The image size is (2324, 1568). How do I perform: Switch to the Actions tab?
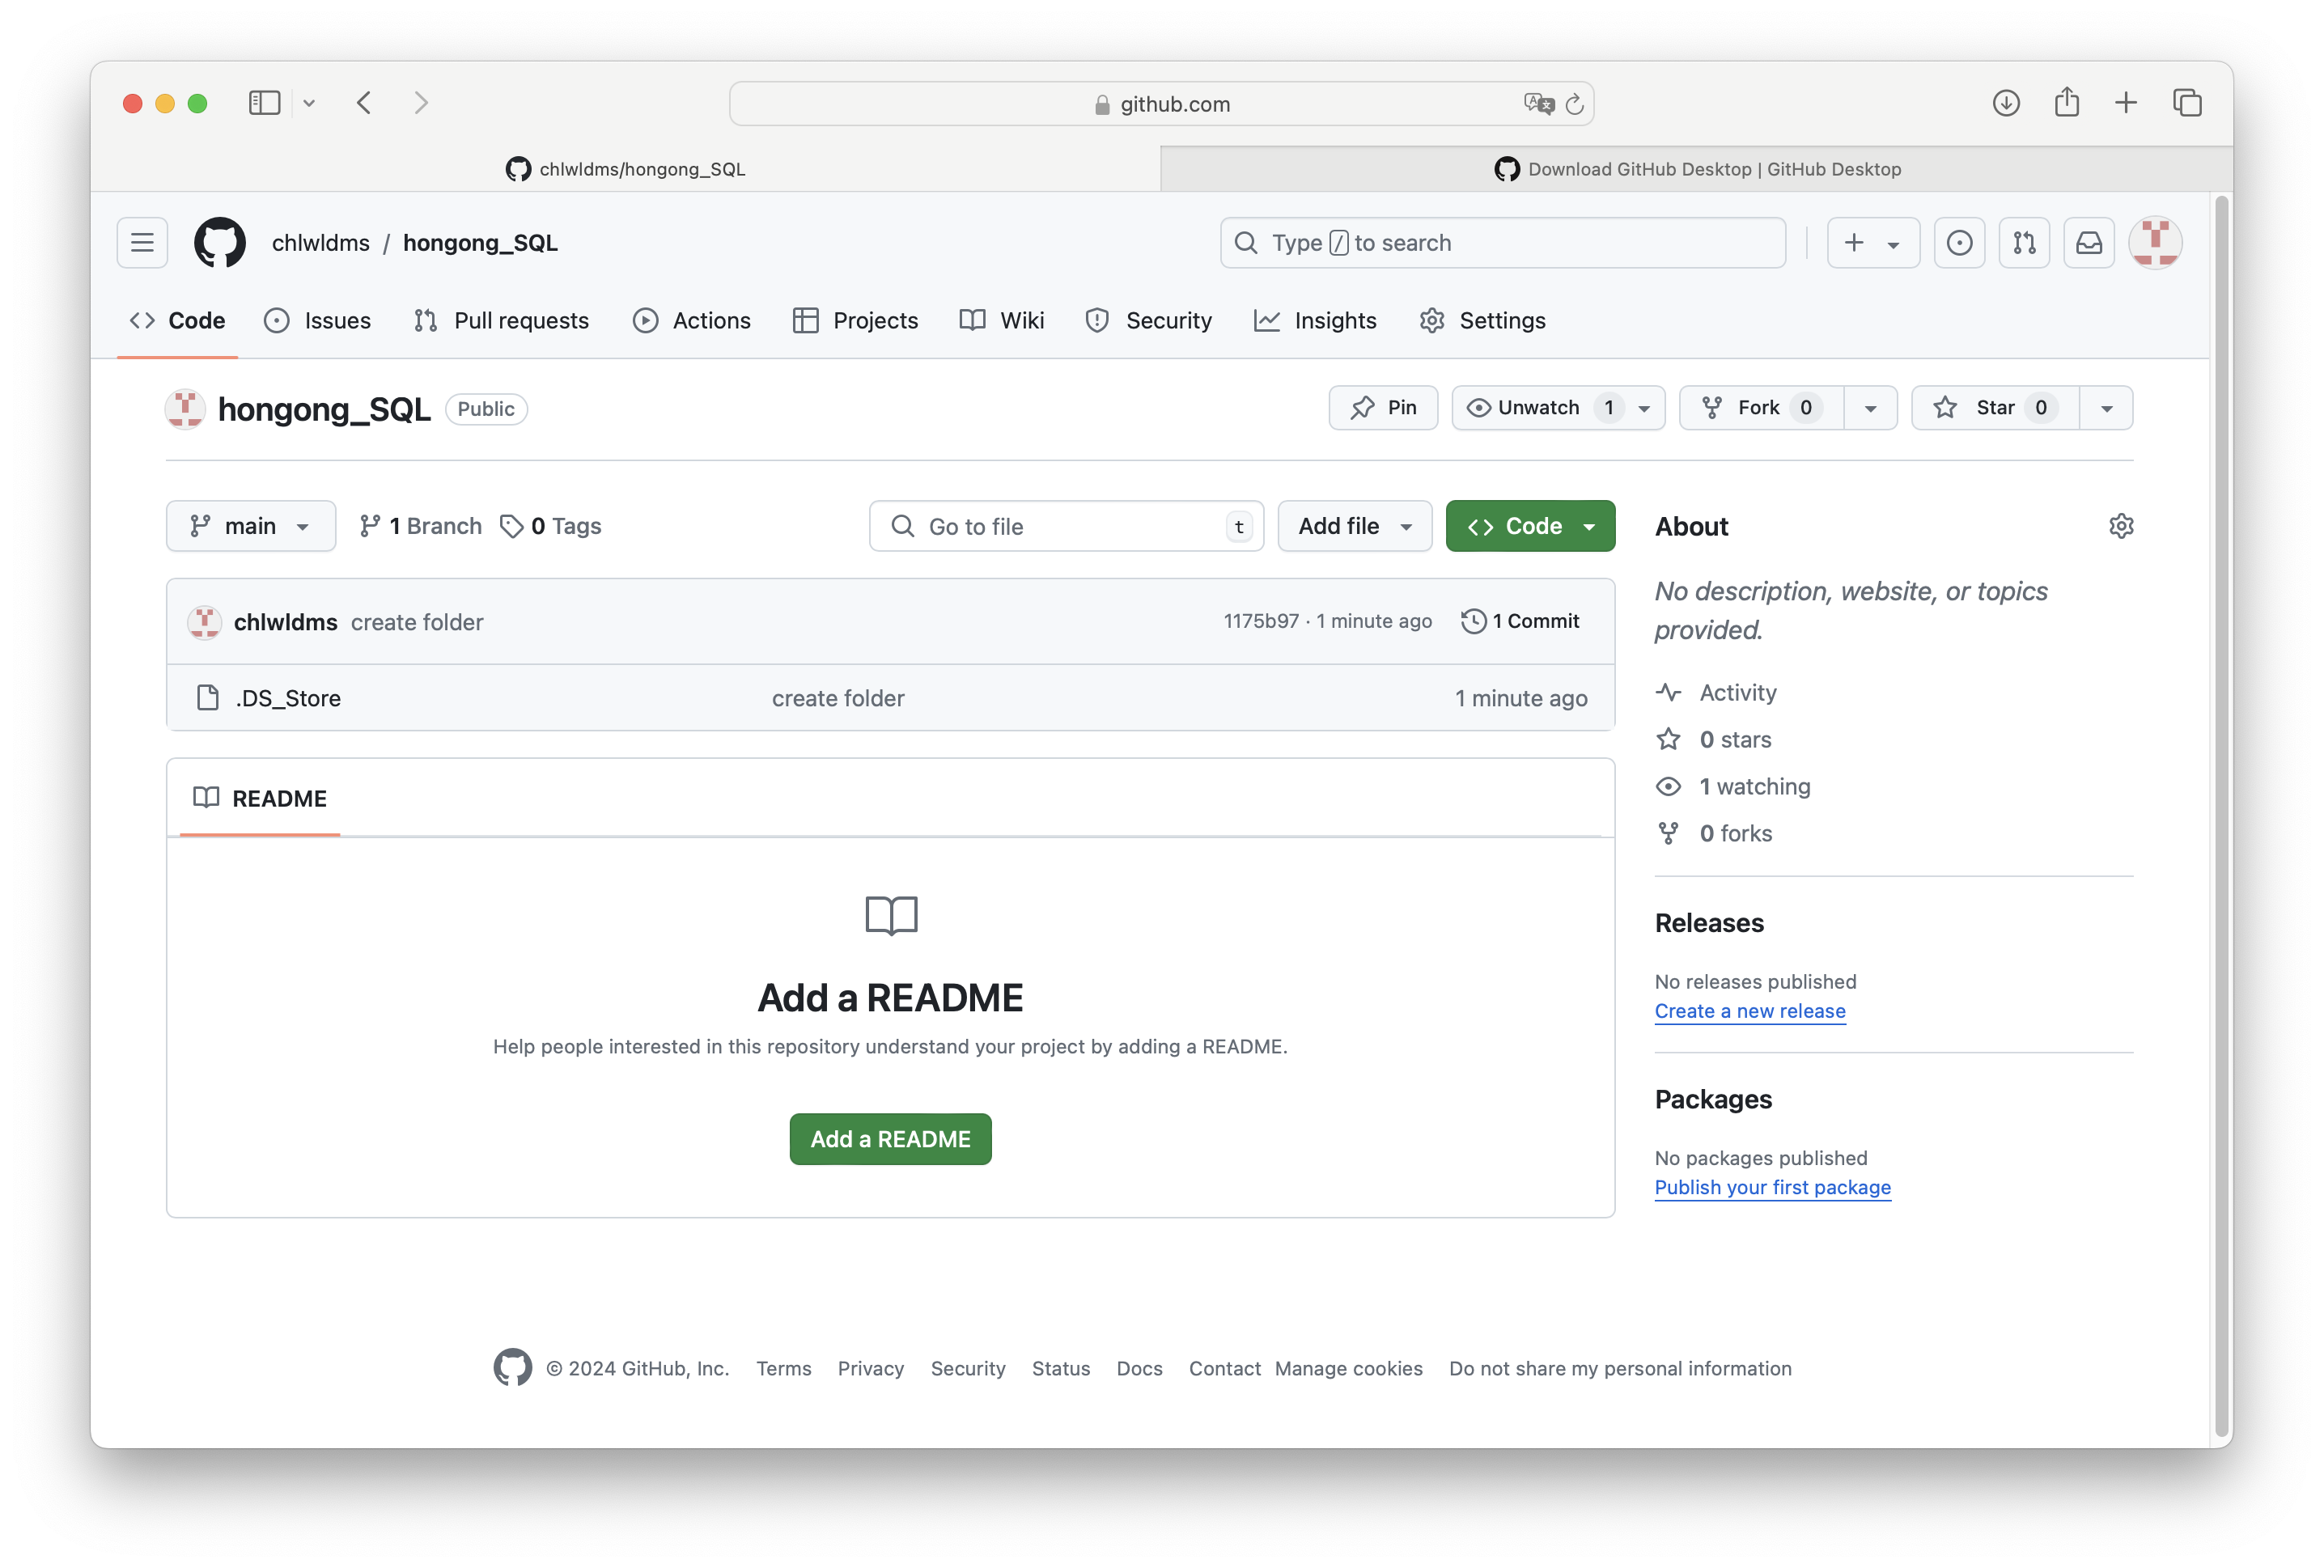[692, 321]
